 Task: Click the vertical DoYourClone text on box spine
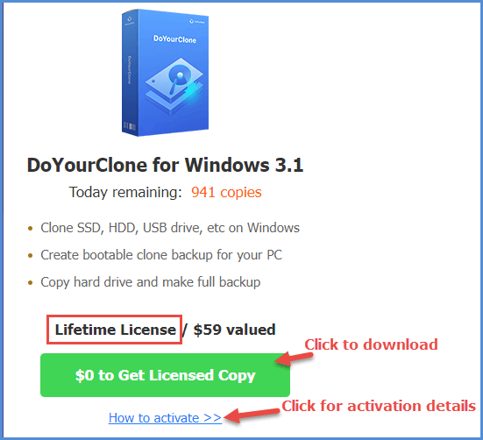pos(130,70)
